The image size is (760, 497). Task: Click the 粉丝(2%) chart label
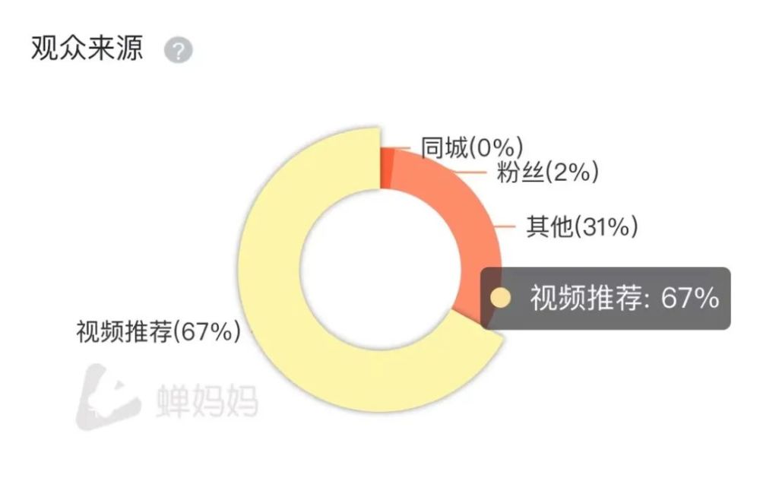548,173
